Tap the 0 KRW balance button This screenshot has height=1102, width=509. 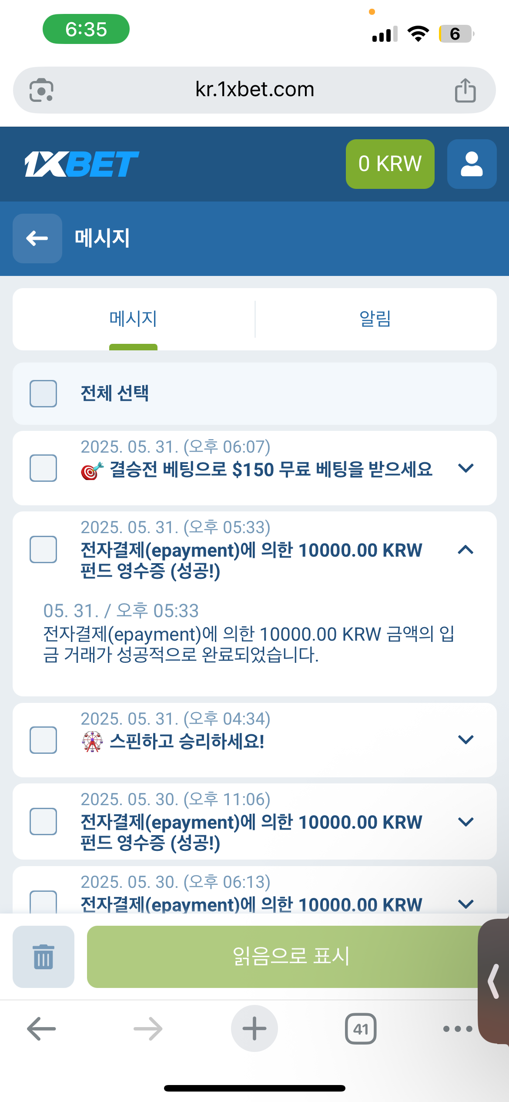click(390, 164)
